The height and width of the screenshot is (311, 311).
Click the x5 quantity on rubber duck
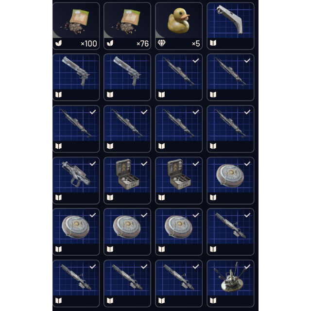tap(196, 43)
